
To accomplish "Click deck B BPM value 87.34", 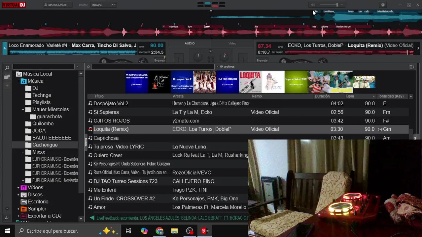I will coord(264,46).
